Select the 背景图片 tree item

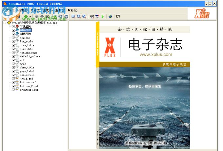(26, 26)
